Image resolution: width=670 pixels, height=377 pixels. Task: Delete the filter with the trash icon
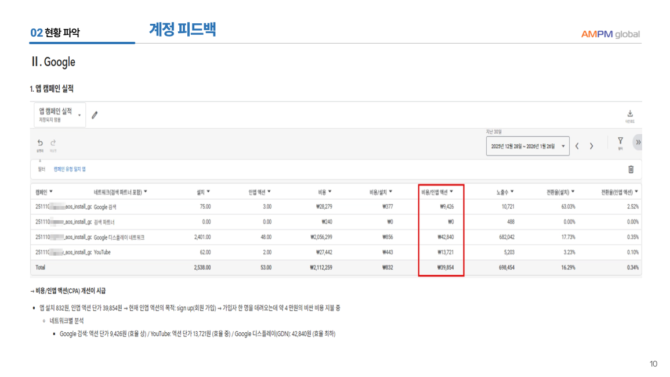point(631,169)
